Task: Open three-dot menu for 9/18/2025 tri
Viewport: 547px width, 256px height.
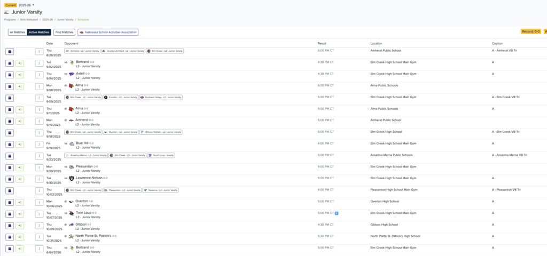Action: 39,133
